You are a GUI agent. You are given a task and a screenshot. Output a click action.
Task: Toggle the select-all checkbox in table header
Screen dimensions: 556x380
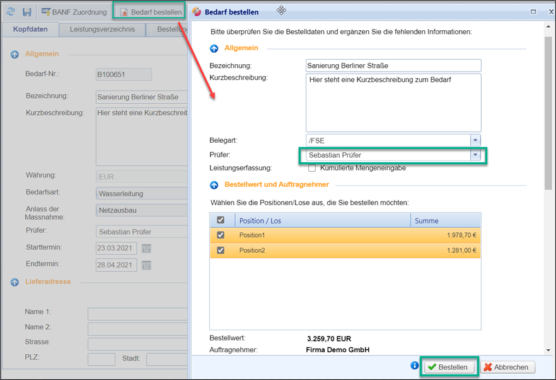pyautogui.click(x=219, y=220)
